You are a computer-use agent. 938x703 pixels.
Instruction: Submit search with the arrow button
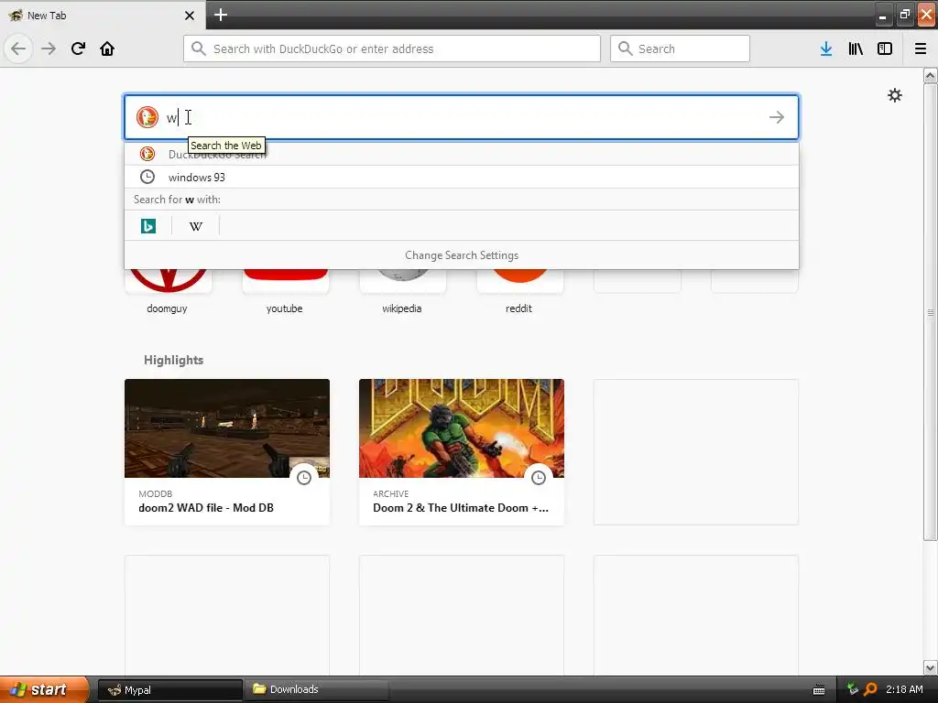[x=777, y=117]
